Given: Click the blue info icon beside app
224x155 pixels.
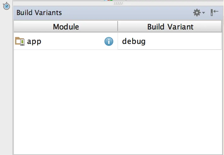Looking at the screenshot, I should tap(109, 41).
